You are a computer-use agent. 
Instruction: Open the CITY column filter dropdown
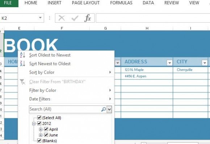(x=205, y=63)
